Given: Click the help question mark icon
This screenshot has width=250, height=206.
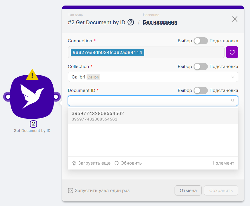Looking at the screenshot, I should click(x=131, y=22).
